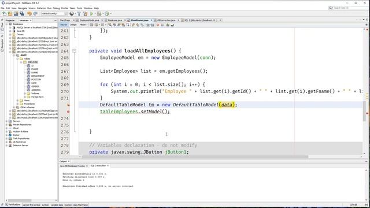
Task: Select the Source view button
Action: [64, 25]
